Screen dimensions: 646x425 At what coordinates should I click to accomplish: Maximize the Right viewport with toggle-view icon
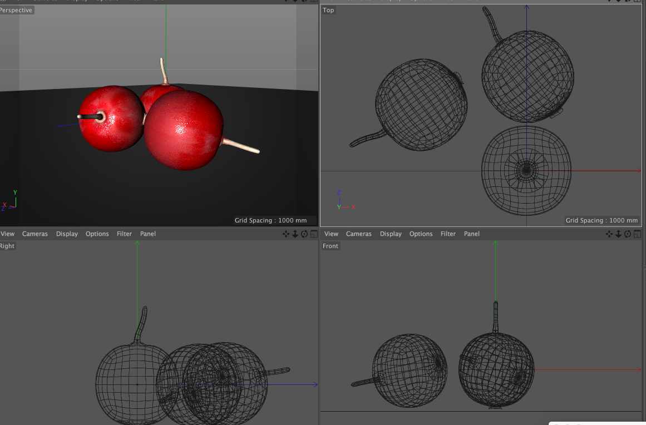pyautogui.click(x=314, y=234)
